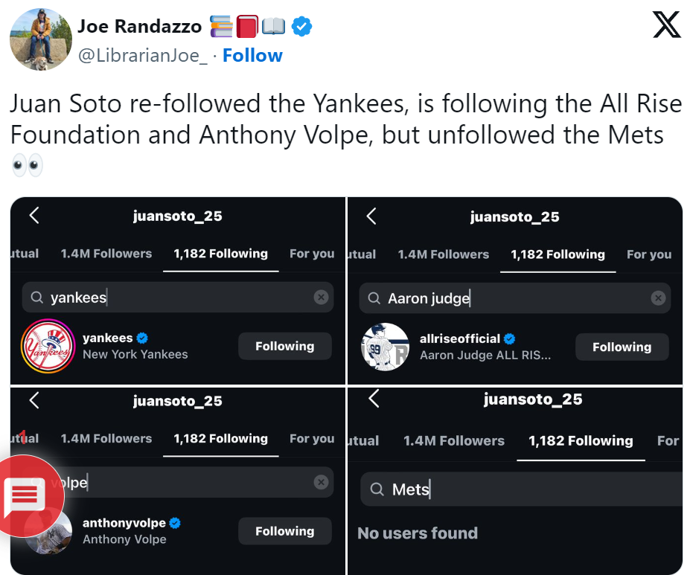Click Joe Randazzo's verified badge icon
690x575 pixels.
[301, 27]
